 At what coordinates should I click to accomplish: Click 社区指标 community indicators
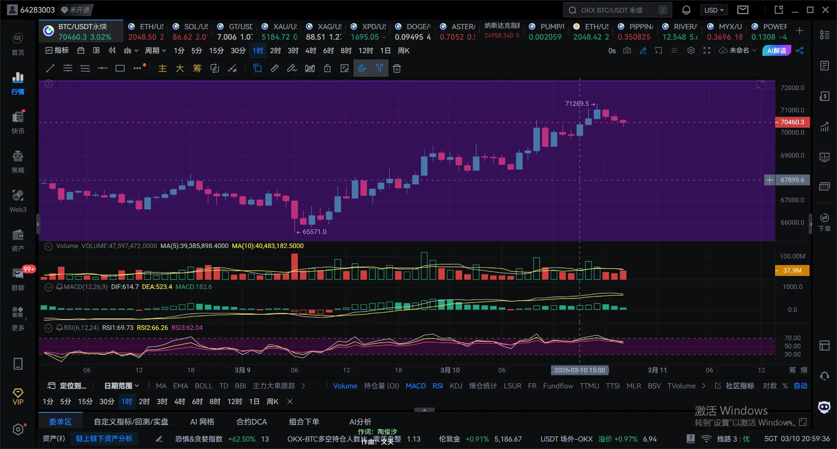735,386
